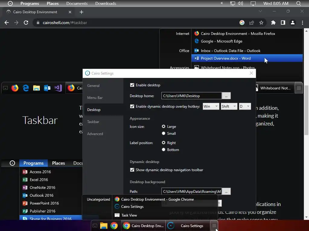The image size is (309, 231).
Task: Uncheck the Enable desktop checkbox
Action: tap(132, 85)
